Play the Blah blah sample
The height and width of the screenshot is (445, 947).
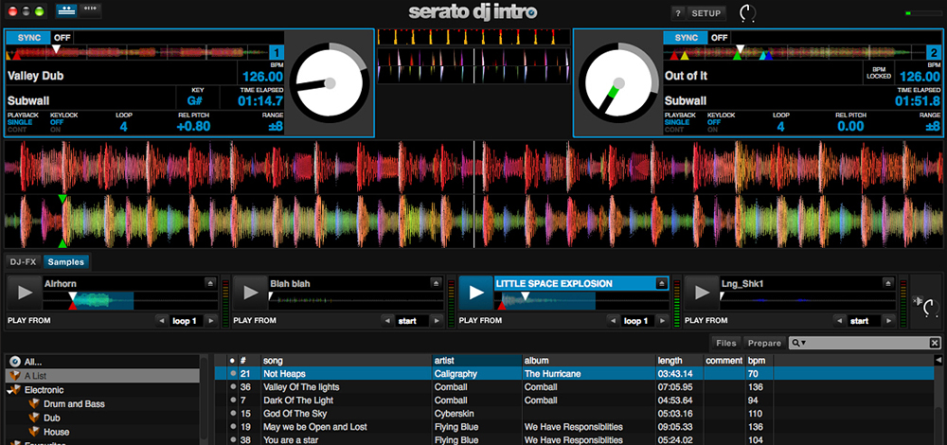tap(250, 293)
